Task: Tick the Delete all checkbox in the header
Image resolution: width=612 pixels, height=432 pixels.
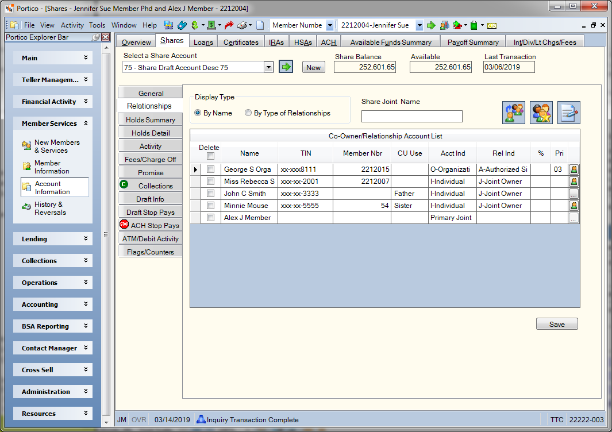Action: [210, 156]
